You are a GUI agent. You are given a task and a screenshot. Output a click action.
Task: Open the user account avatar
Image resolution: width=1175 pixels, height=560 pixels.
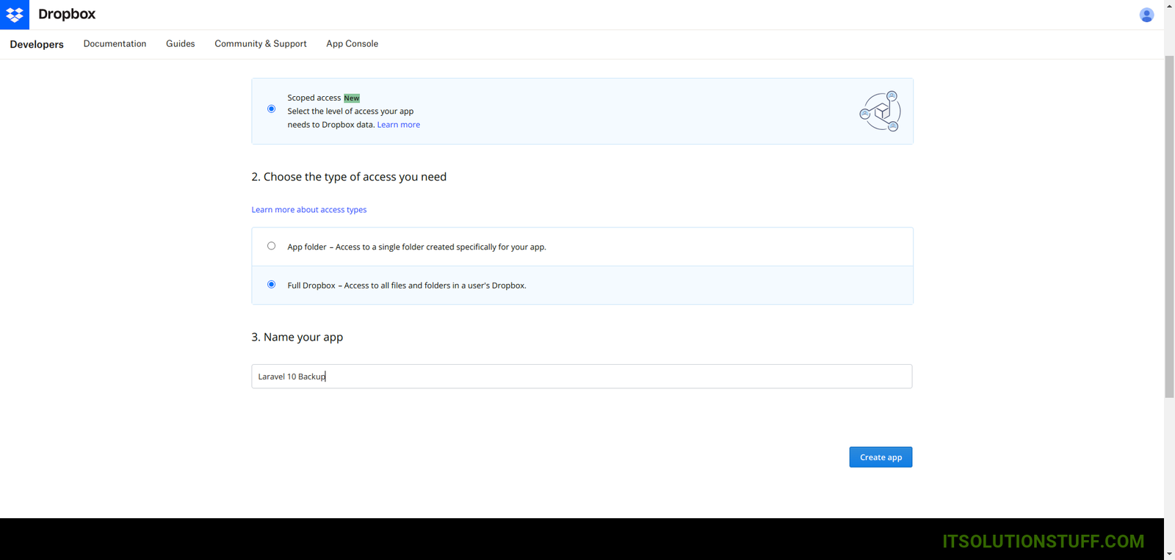pos(1146,15)
